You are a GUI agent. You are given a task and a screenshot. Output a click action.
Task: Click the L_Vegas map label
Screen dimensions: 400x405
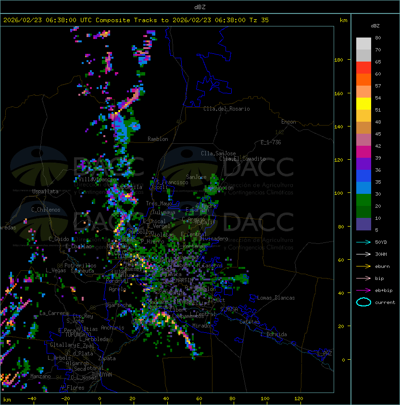click(x=56, y=270)
